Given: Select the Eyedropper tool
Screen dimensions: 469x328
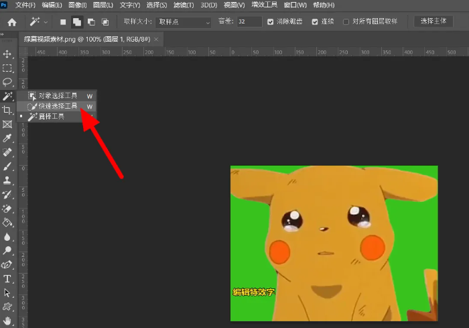Looking at the screenshot, I should [8, 138].
